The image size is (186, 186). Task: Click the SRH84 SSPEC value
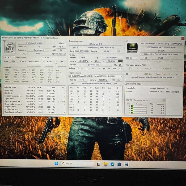[x=39, y=54]
